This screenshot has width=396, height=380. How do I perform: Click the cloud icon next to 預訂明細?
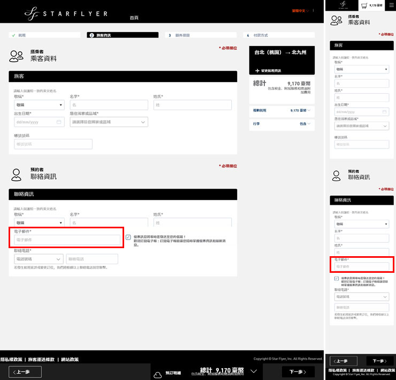(x=158, y=372)
